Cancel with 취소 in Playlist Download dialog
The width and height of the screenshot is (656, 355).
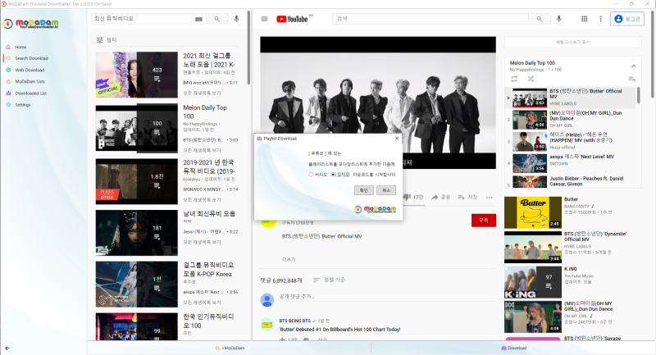click(x=385, y=190)
